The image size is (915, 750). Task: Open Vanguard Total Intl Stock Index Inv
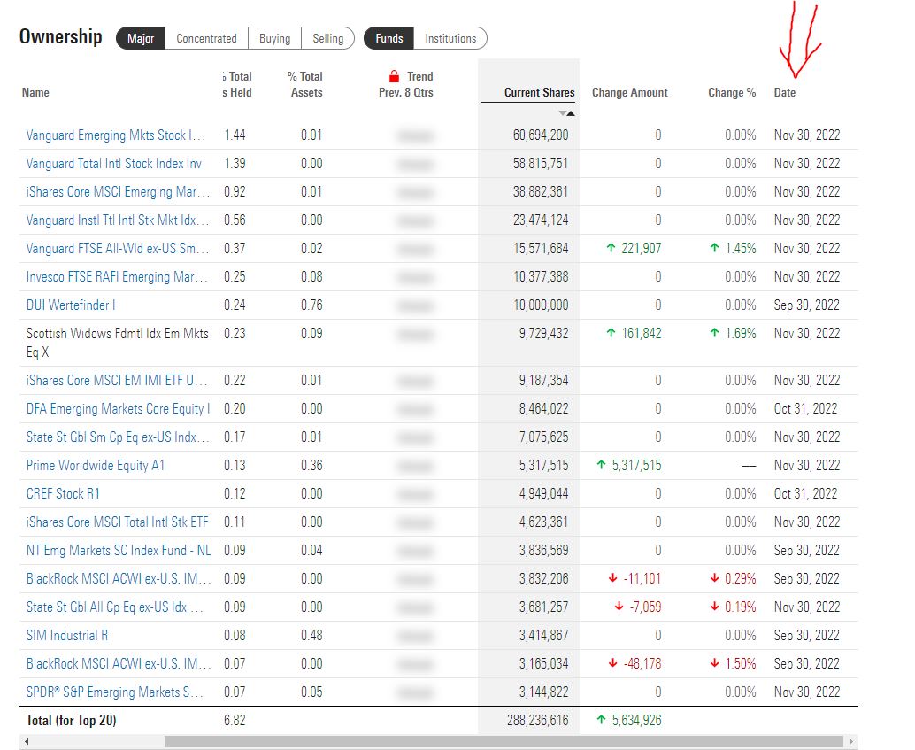pyautogui.click(x=114, y=164)
